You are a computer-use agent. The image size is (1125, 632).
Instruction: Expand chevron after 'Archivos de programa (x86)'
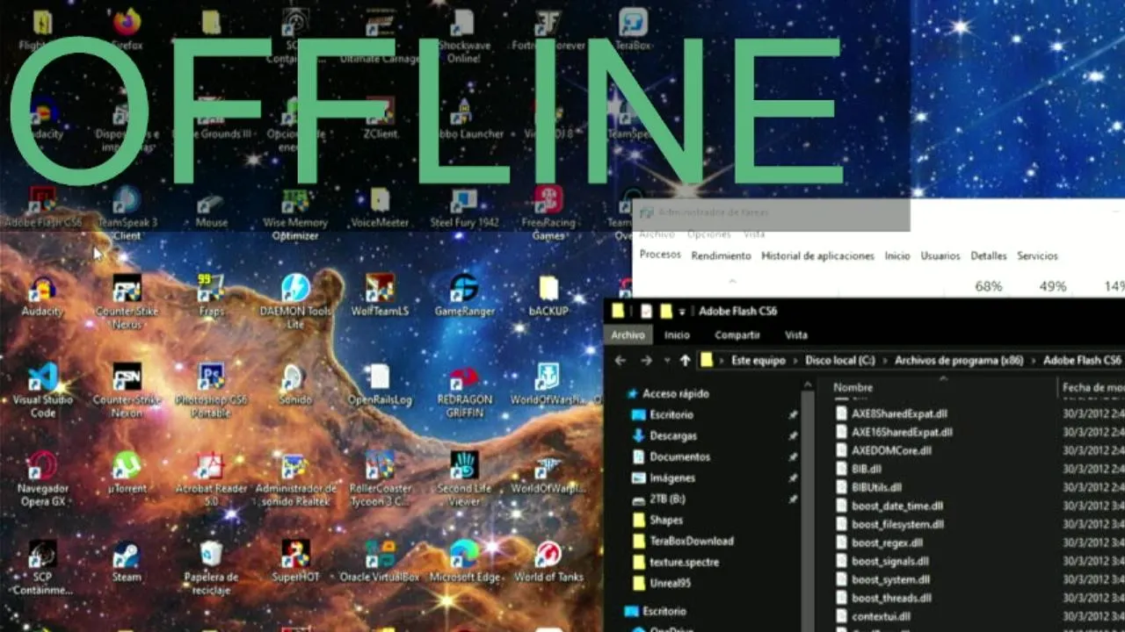(x=1034, y=361)
